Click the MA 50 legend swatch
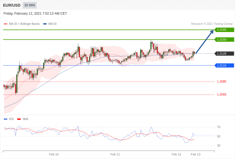This screenshot has width=235, height=159. click(x=45, y=24)
